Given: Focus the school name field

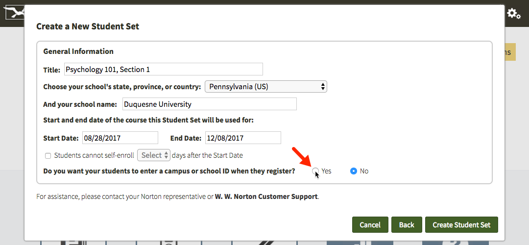Looking at the screenshot, I should coord(209,104).
